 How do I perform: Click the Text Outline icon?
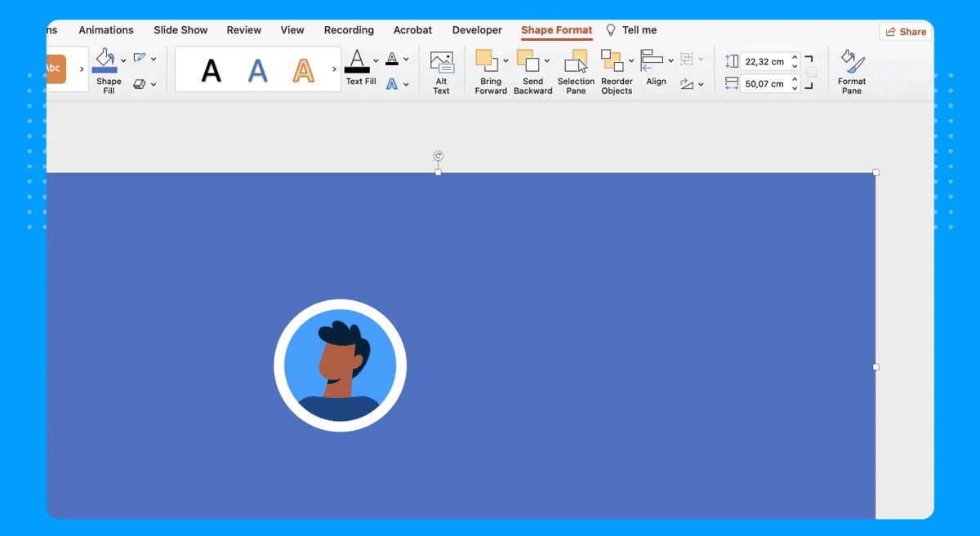(x=392, y=58)
